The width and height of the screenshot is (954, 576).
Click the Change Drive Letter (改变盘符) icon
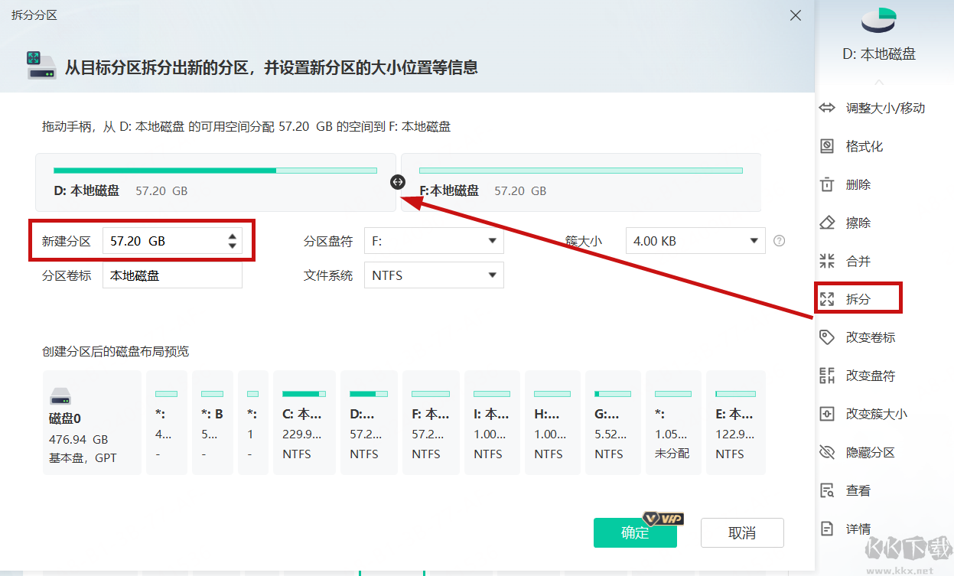point(826,376)
